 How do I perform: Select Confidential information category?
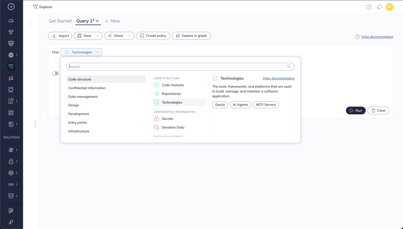[x=87, y=88]
